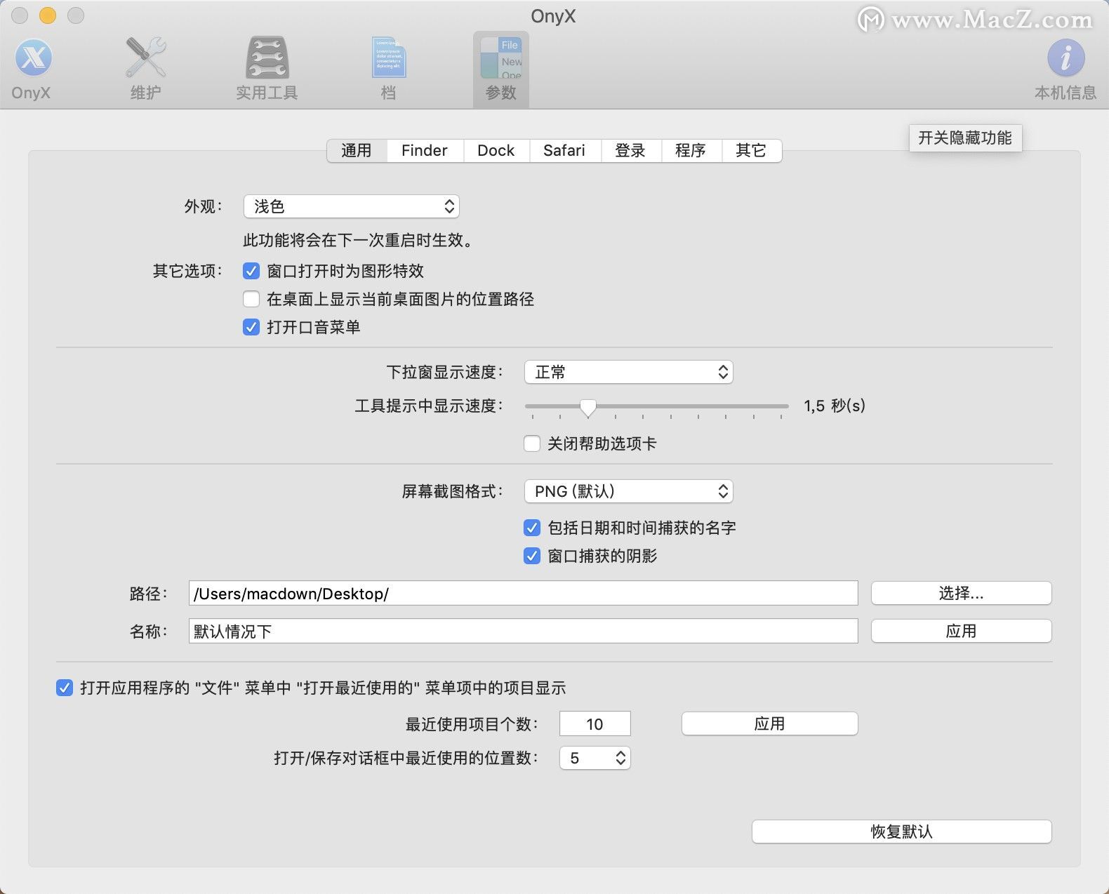Open the OnyX toolbar icon

pos(32,69)
